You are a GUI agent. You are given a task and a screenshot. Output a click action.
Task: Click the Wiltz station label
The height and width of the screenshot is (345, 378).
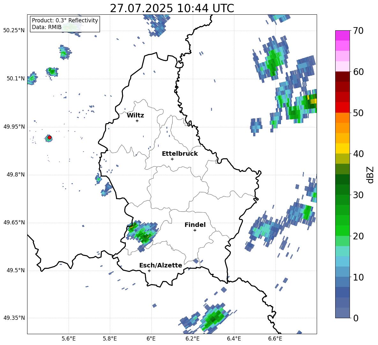(x=135, y=116)
